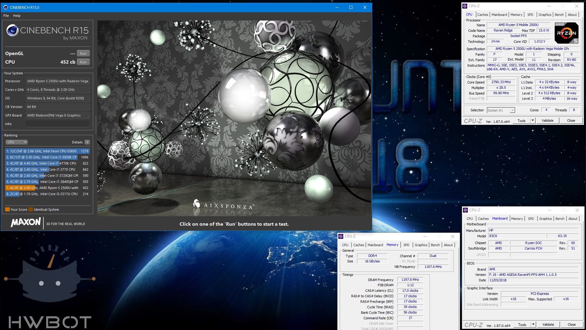
Task: Select ranking row Intel Core i5-3317U
Action: point(47,194)
